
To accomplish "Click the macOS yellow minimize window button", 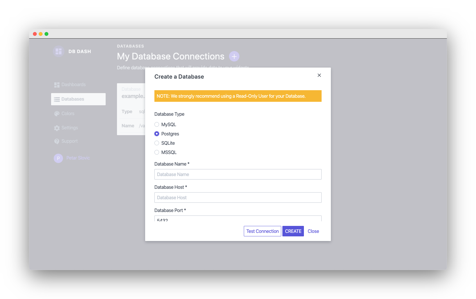I will pyautogui.click(x=41, y=34).
